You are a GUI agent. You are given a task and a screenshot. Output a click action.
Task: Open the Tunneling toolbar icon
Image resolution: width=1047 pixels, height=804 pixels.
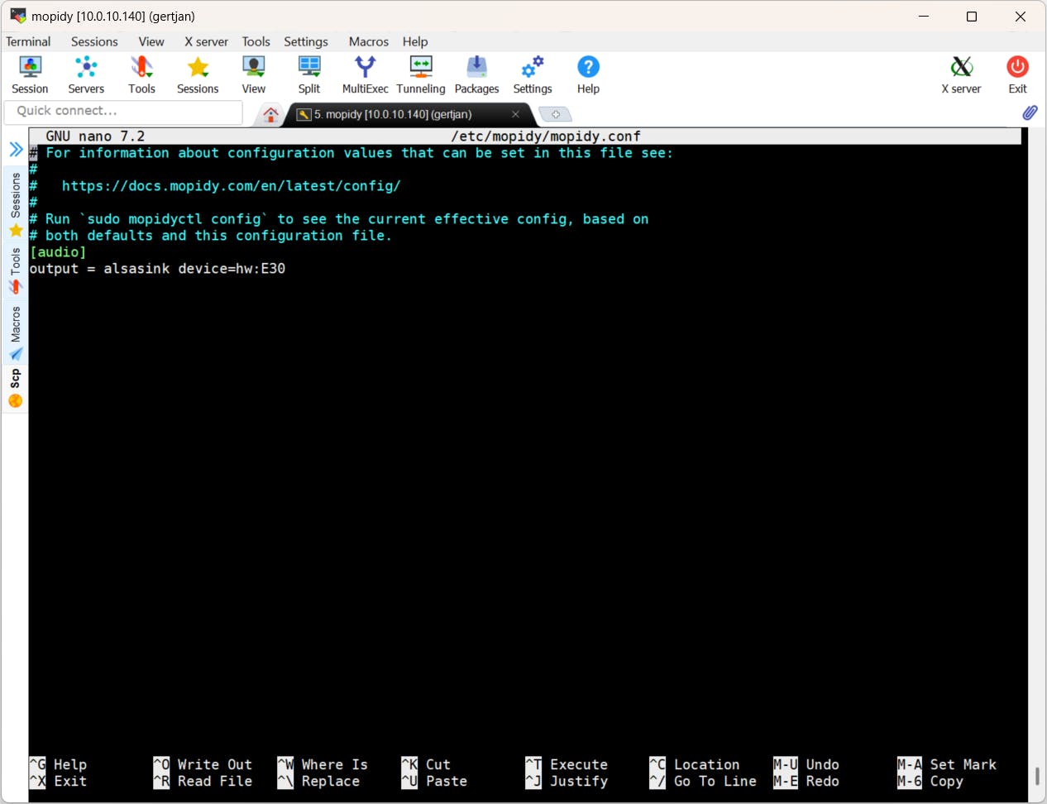pyautogui.click(x=421, y=74)
